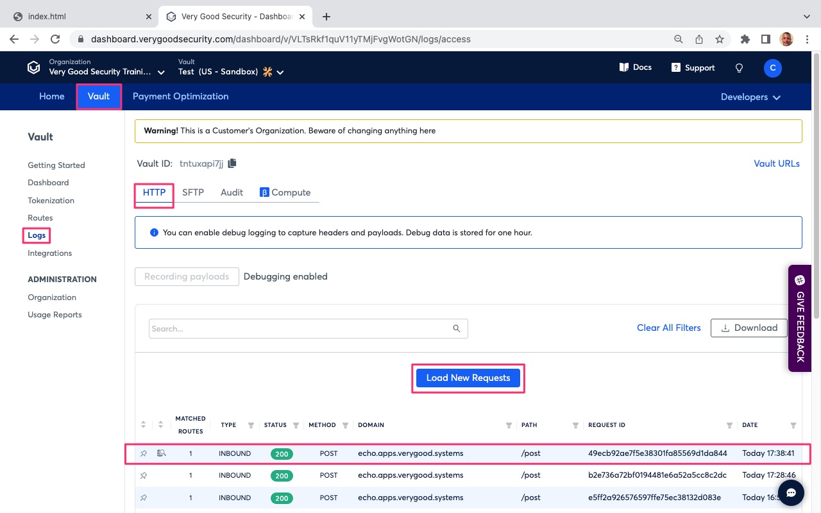Open the Vault URLs link
821x513 pixels.
[x=777, y=164]
